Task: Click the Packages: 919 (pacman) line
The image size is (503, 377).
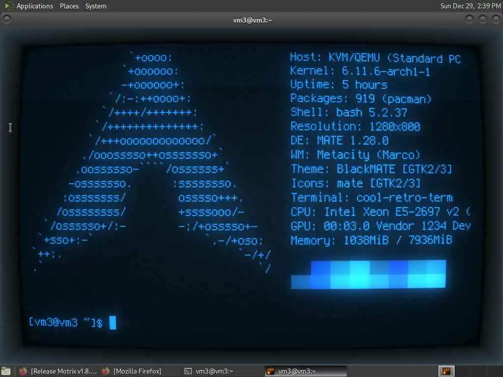Action: click(361, 99)
